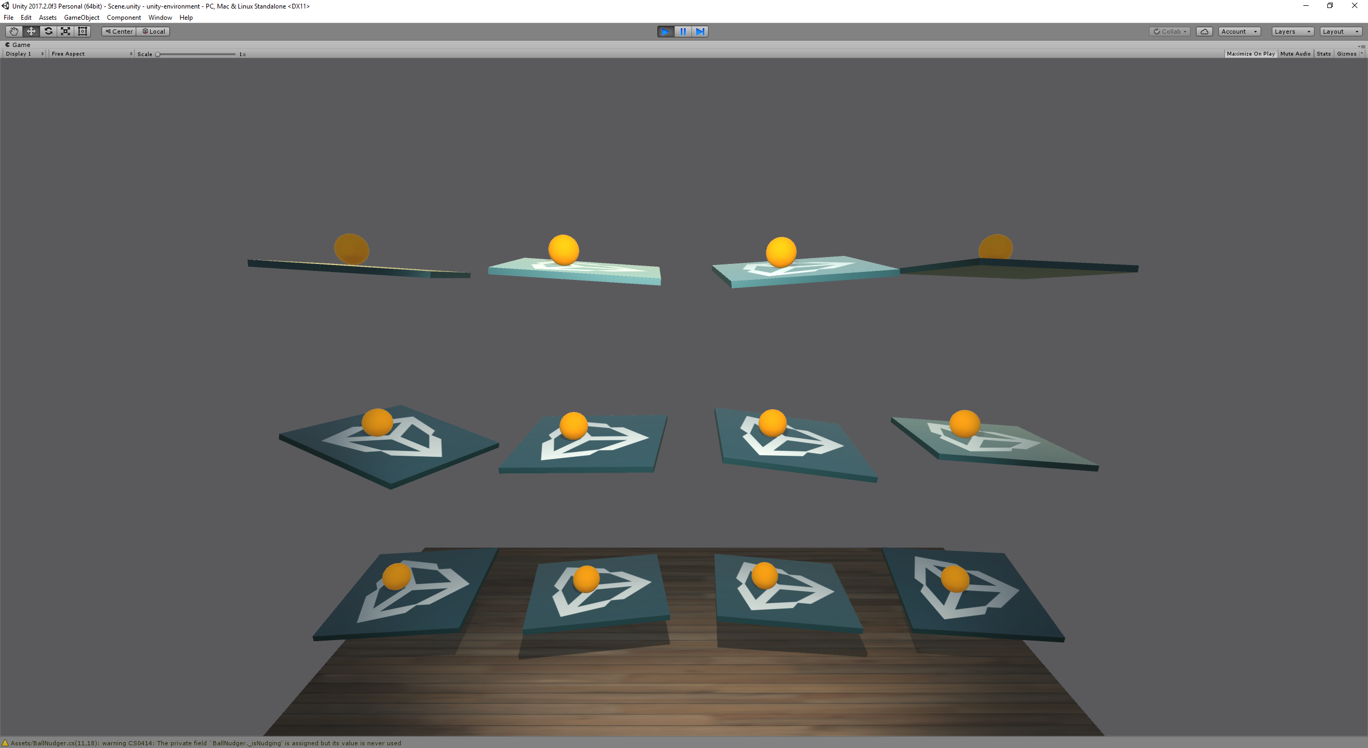Select the Scale tool
The width and height of the screenshot is (1368, 748).
pyautogui.click(x=65, y=32)
